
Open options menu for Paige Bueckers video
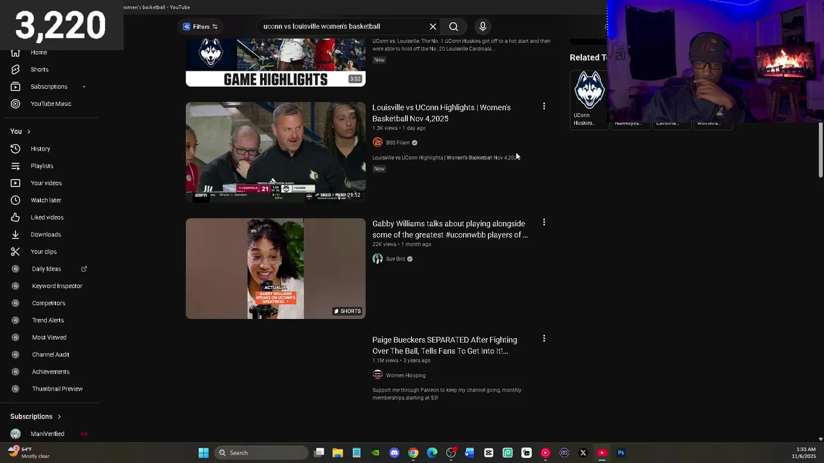(544, 338)
